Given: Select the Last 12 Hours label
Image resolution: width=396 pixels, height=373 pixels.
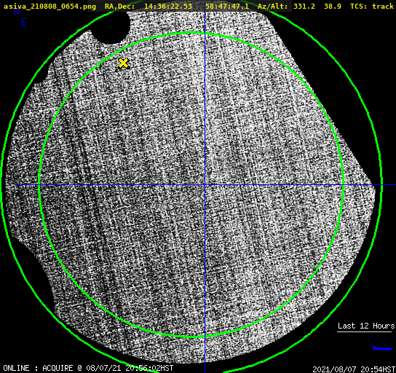Looking at the screenshot, I should (366, 326).
